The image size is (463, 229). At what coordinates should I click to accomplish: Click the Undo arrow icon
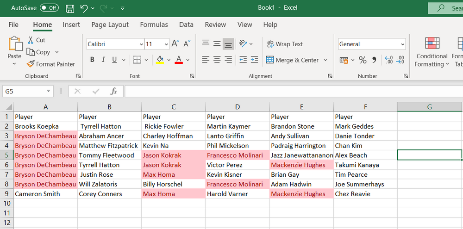[x=84, y=8]
